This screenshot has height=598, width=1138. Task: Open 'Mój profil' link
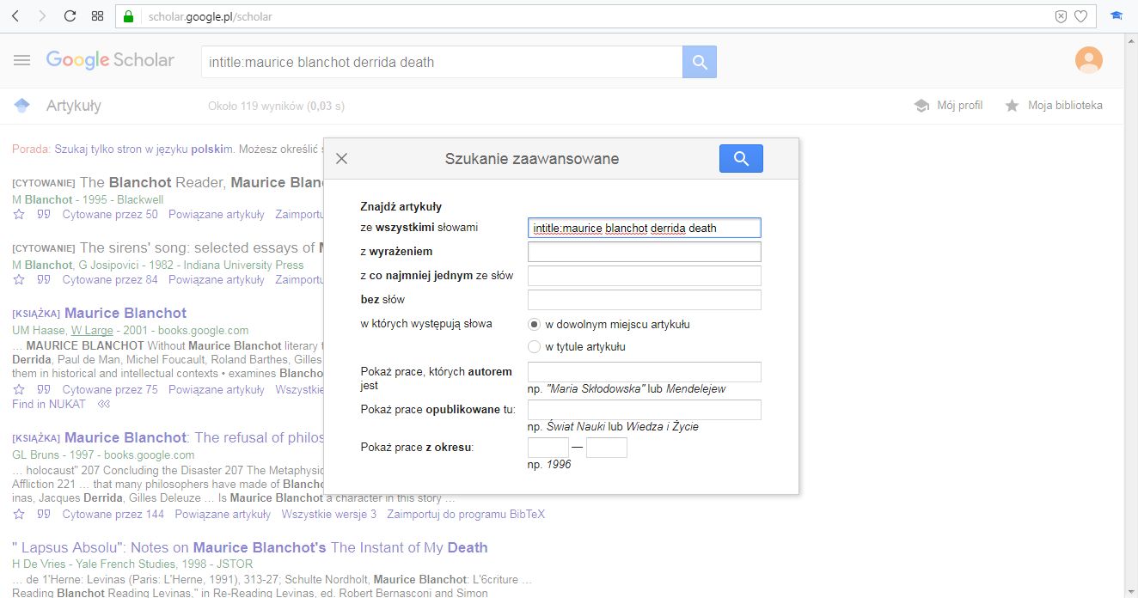pos(948,105)
